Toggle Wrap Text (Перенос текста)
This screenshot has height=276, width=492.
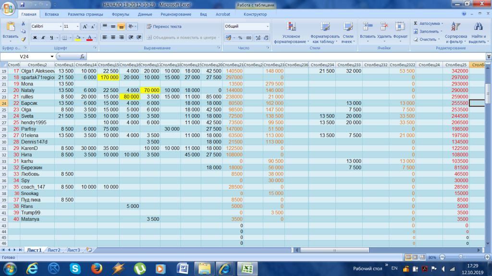click(x=164, y=26)
